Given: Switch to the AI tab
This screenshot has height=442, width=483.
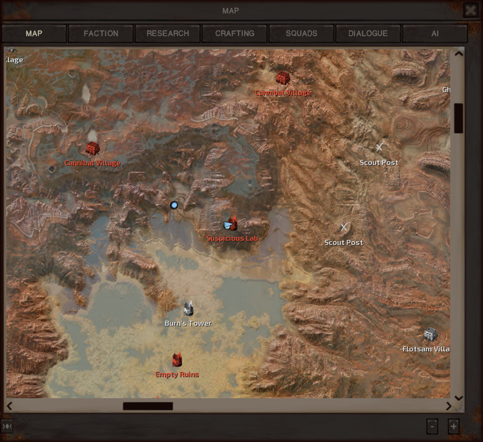Looking at the screenshot, I should pyautogui.click(x=435, y=33).
